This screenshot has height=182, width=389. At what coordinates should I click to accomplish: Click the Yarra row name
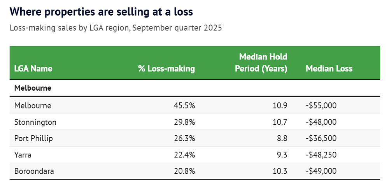tap(23, 155)
